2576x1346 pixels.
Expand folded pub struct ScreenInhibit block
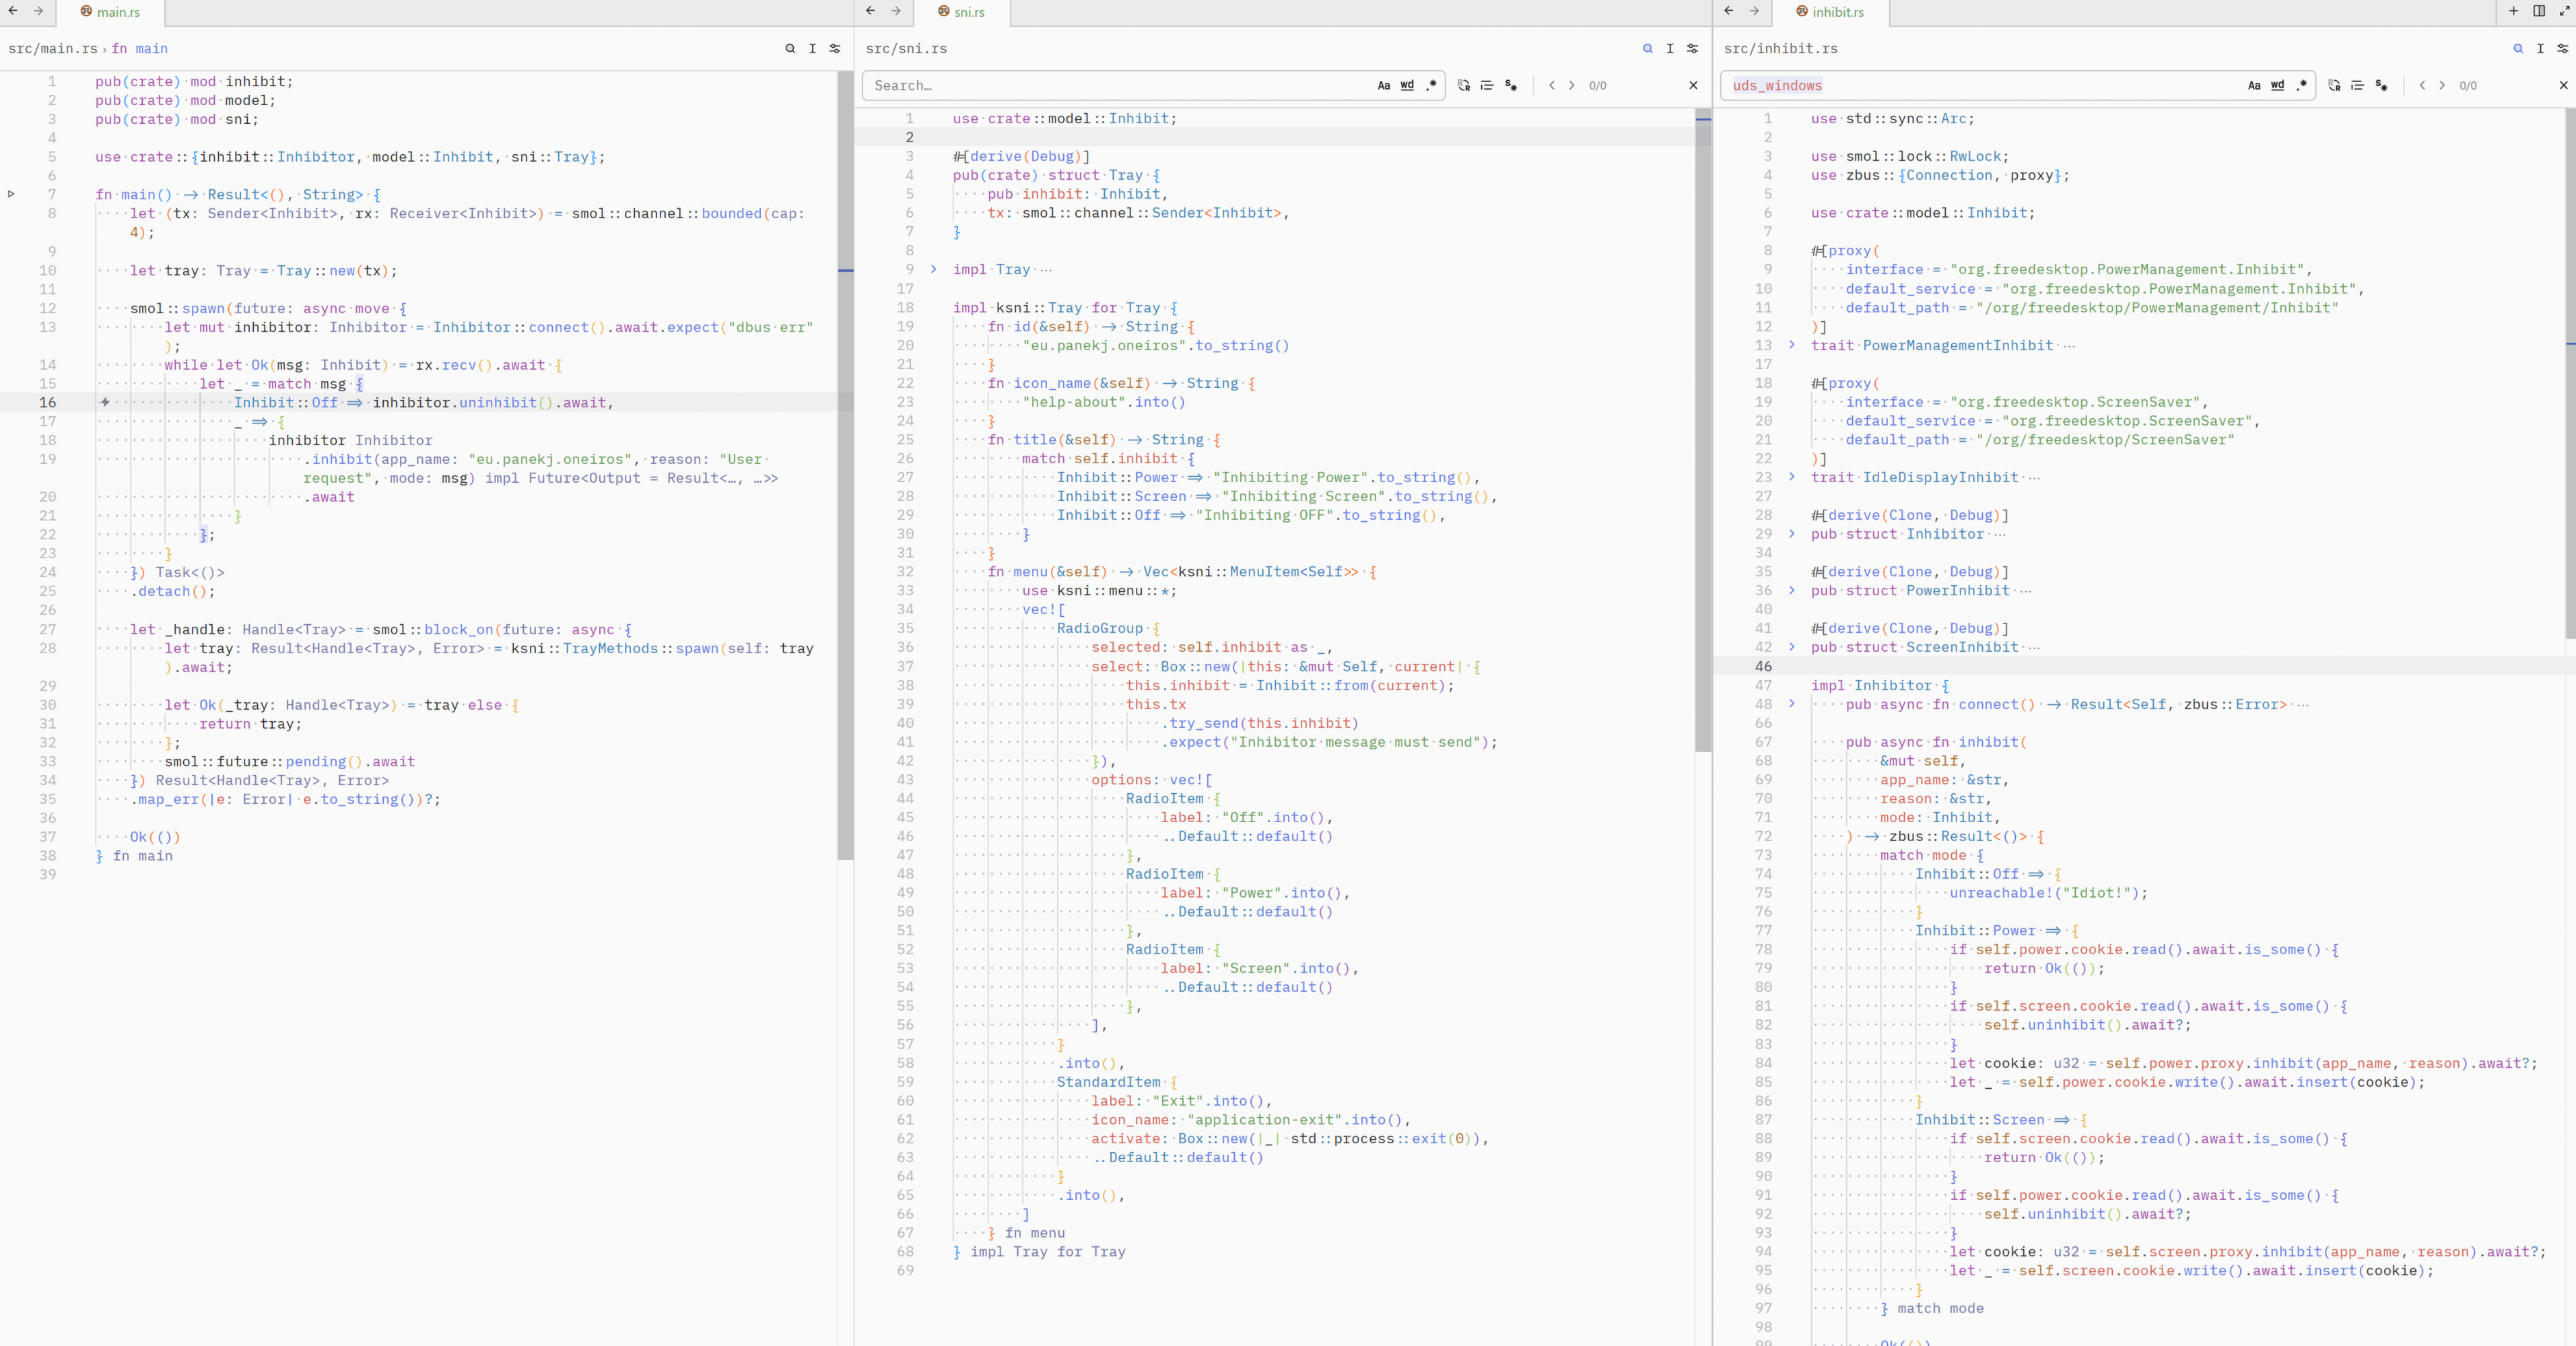tap(1791, 647)
